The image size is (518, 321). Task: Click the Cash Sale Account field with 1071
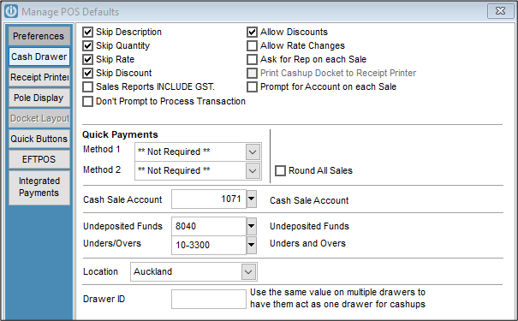(x=209, y=199)
